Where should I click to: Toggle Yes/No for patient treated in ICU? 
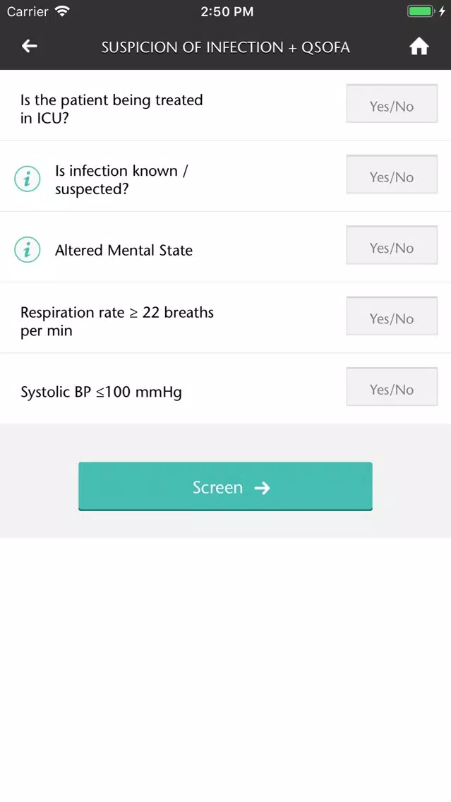[x=392, y=104]
